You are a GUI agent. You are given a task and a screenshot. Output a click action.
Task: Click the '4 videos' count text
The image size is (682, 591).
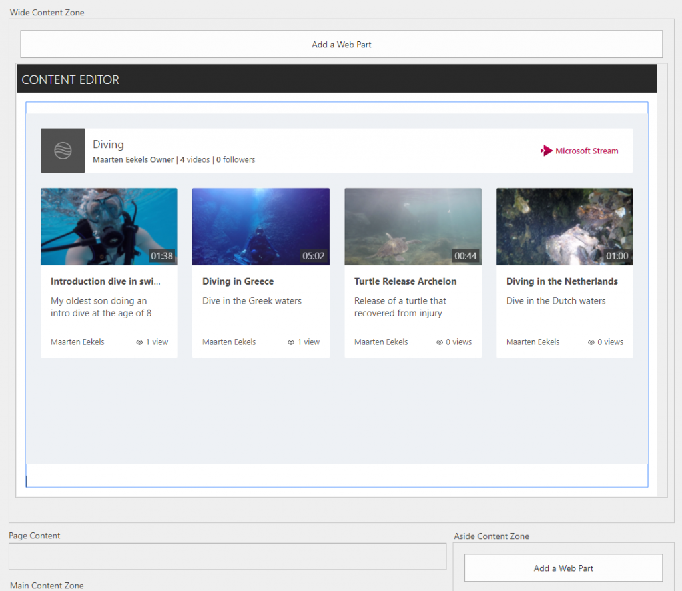[195, 160]
